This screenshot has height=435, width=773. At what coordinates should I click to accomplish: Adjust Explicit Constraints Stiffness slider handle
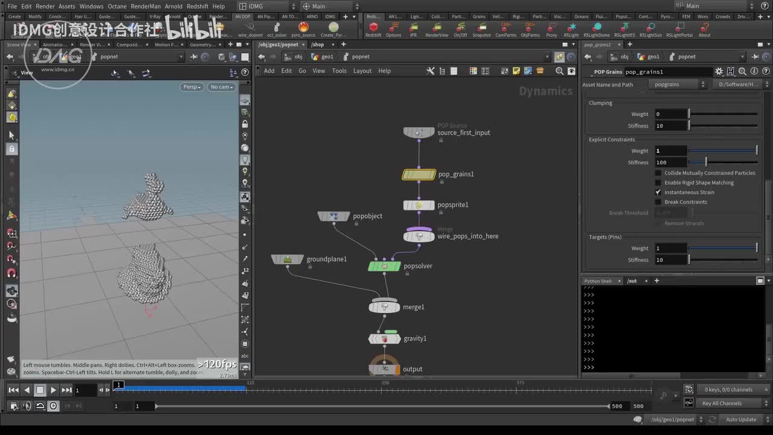[706, 163]
